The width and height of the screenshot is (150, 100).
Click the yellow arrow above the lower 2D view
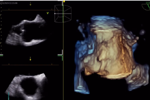pyautogui.click(x=30, y=59)
